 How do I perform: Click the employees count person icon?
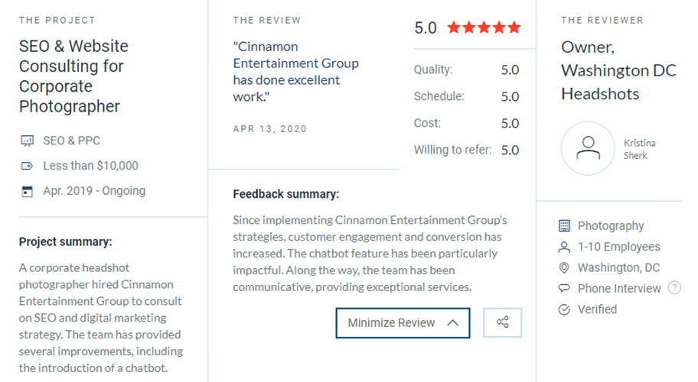pos(565,247)
